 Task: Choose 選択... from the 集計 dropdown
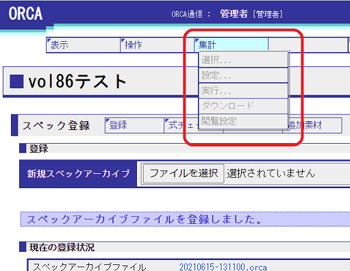pos(243,60)
